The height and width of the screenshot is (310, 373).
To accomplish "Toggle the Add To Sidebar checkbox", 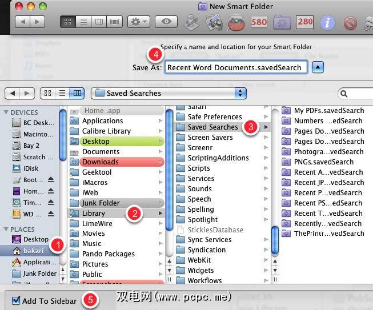I will tap(16, 300).
